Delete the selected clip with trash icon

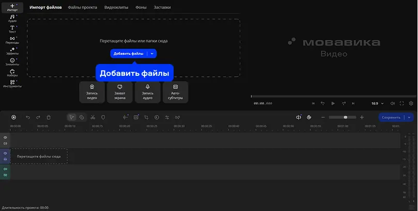tap(49, 117)
